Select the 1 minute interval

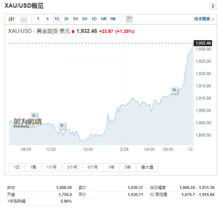(38, 19)
